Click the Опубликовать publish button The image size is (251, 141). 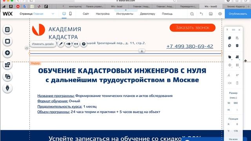click(x=238, y=14)
